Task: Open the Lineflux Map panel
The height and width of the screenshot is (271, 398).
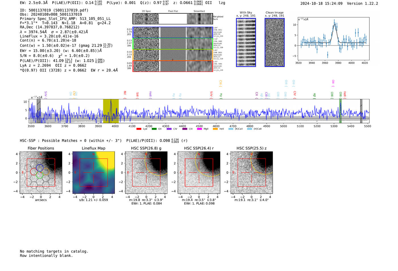Action: click(94, 173)
